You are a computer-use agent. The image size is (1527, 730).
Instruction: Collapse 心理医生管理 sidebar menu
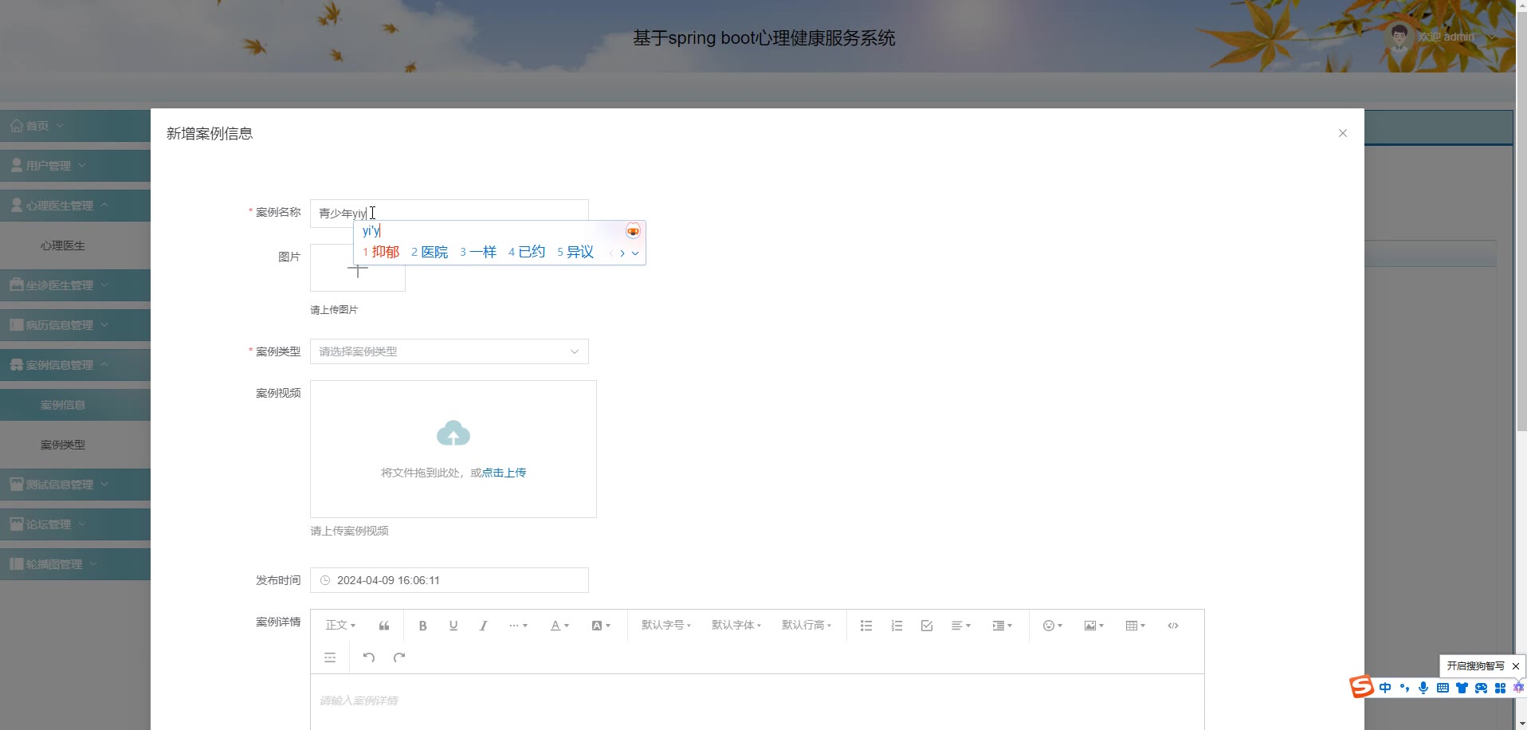[75, 206]
